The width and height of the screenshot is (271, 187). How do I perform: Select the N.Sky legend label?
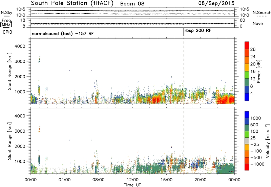[6, 12]
